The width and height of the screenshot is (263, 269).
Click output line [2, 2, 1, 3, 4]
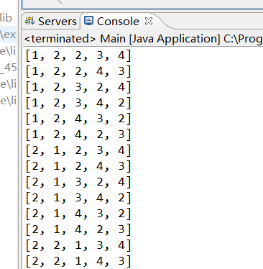[78, 245]
